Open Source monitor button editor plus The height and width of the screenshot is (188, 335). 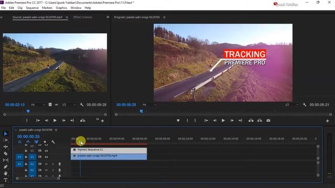[103, 121]
